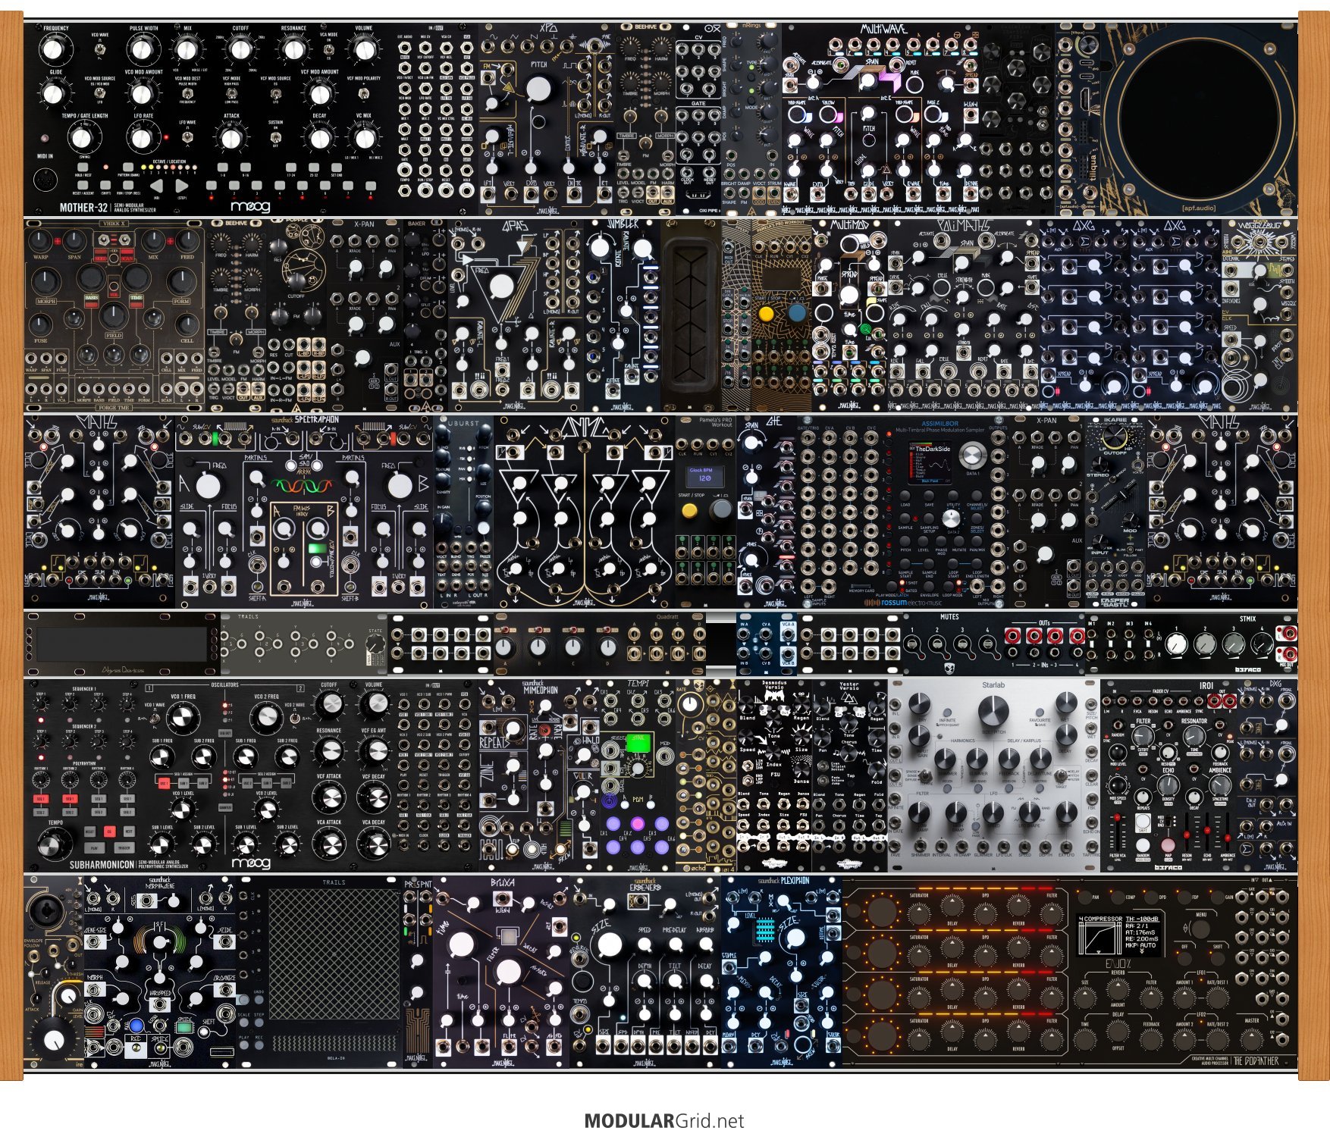Click the VCO Mod Amount knob on Mother-32

(143, 94)
